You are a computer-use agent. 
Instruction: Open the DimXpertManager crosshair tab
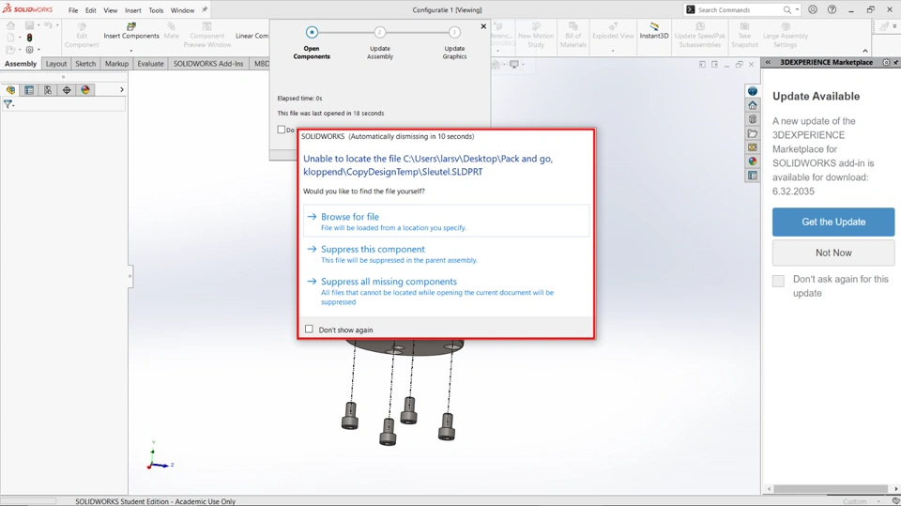[x=67, y=90]
